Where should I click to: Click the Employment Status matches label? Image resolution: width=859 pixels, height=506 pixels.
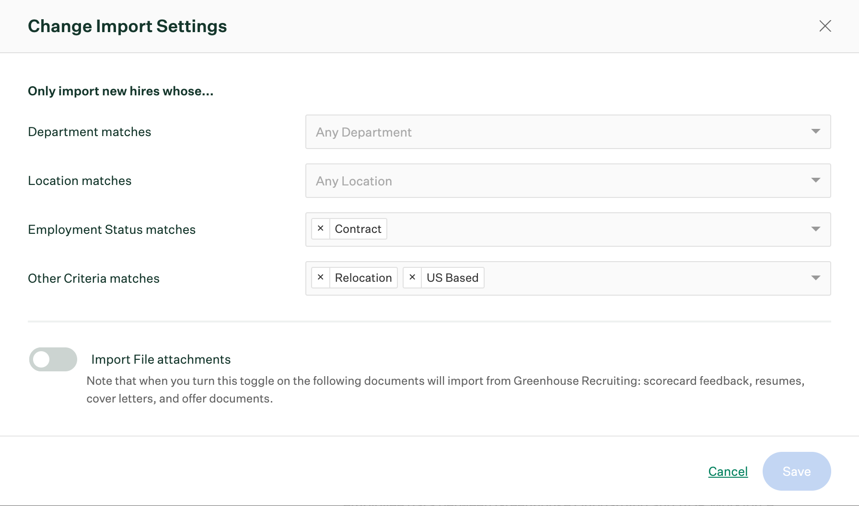112,230
